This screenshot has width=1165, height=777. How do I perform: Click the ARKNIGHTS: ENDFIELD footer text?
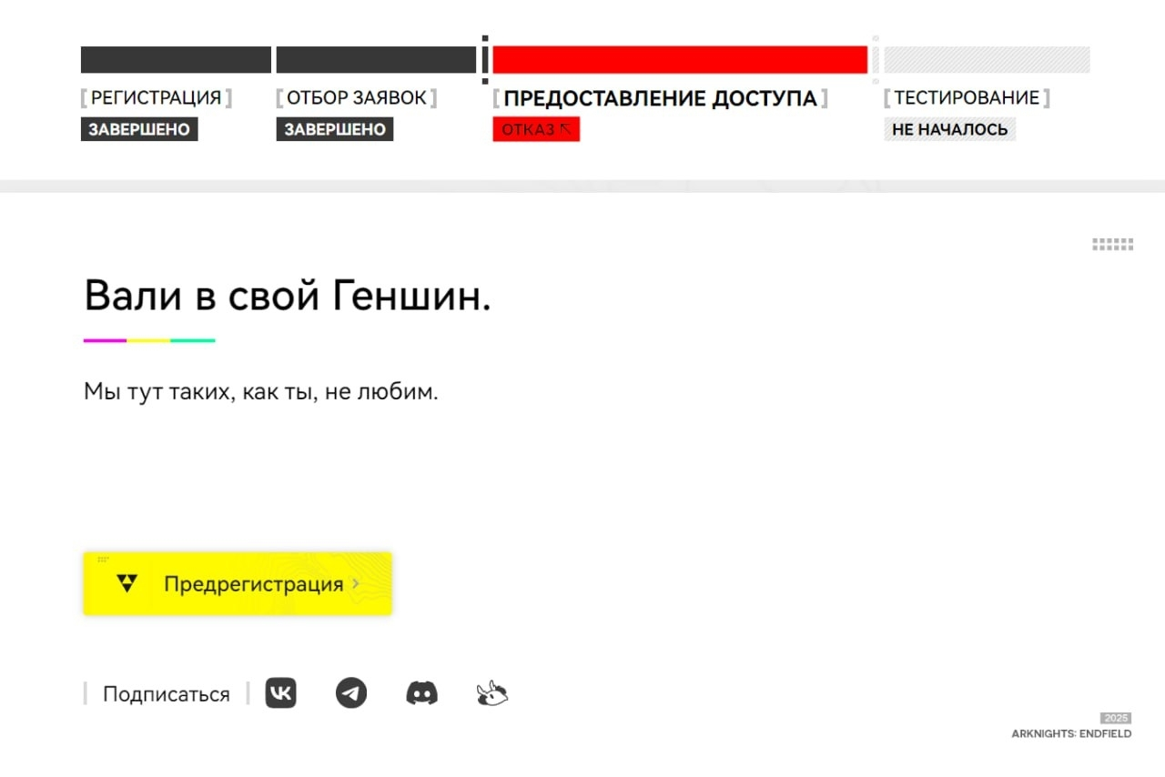1071,733
